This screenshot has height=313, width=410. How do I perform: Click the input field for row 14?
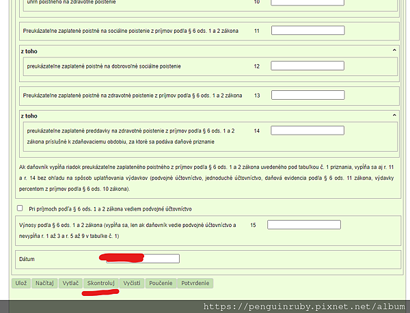pos(307,131)
